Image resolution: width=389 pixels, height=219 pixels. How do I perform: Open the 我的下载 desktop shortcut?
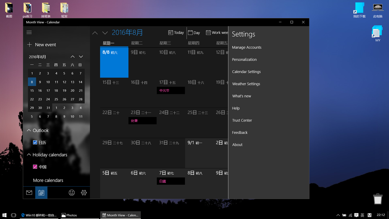point(359,10)
